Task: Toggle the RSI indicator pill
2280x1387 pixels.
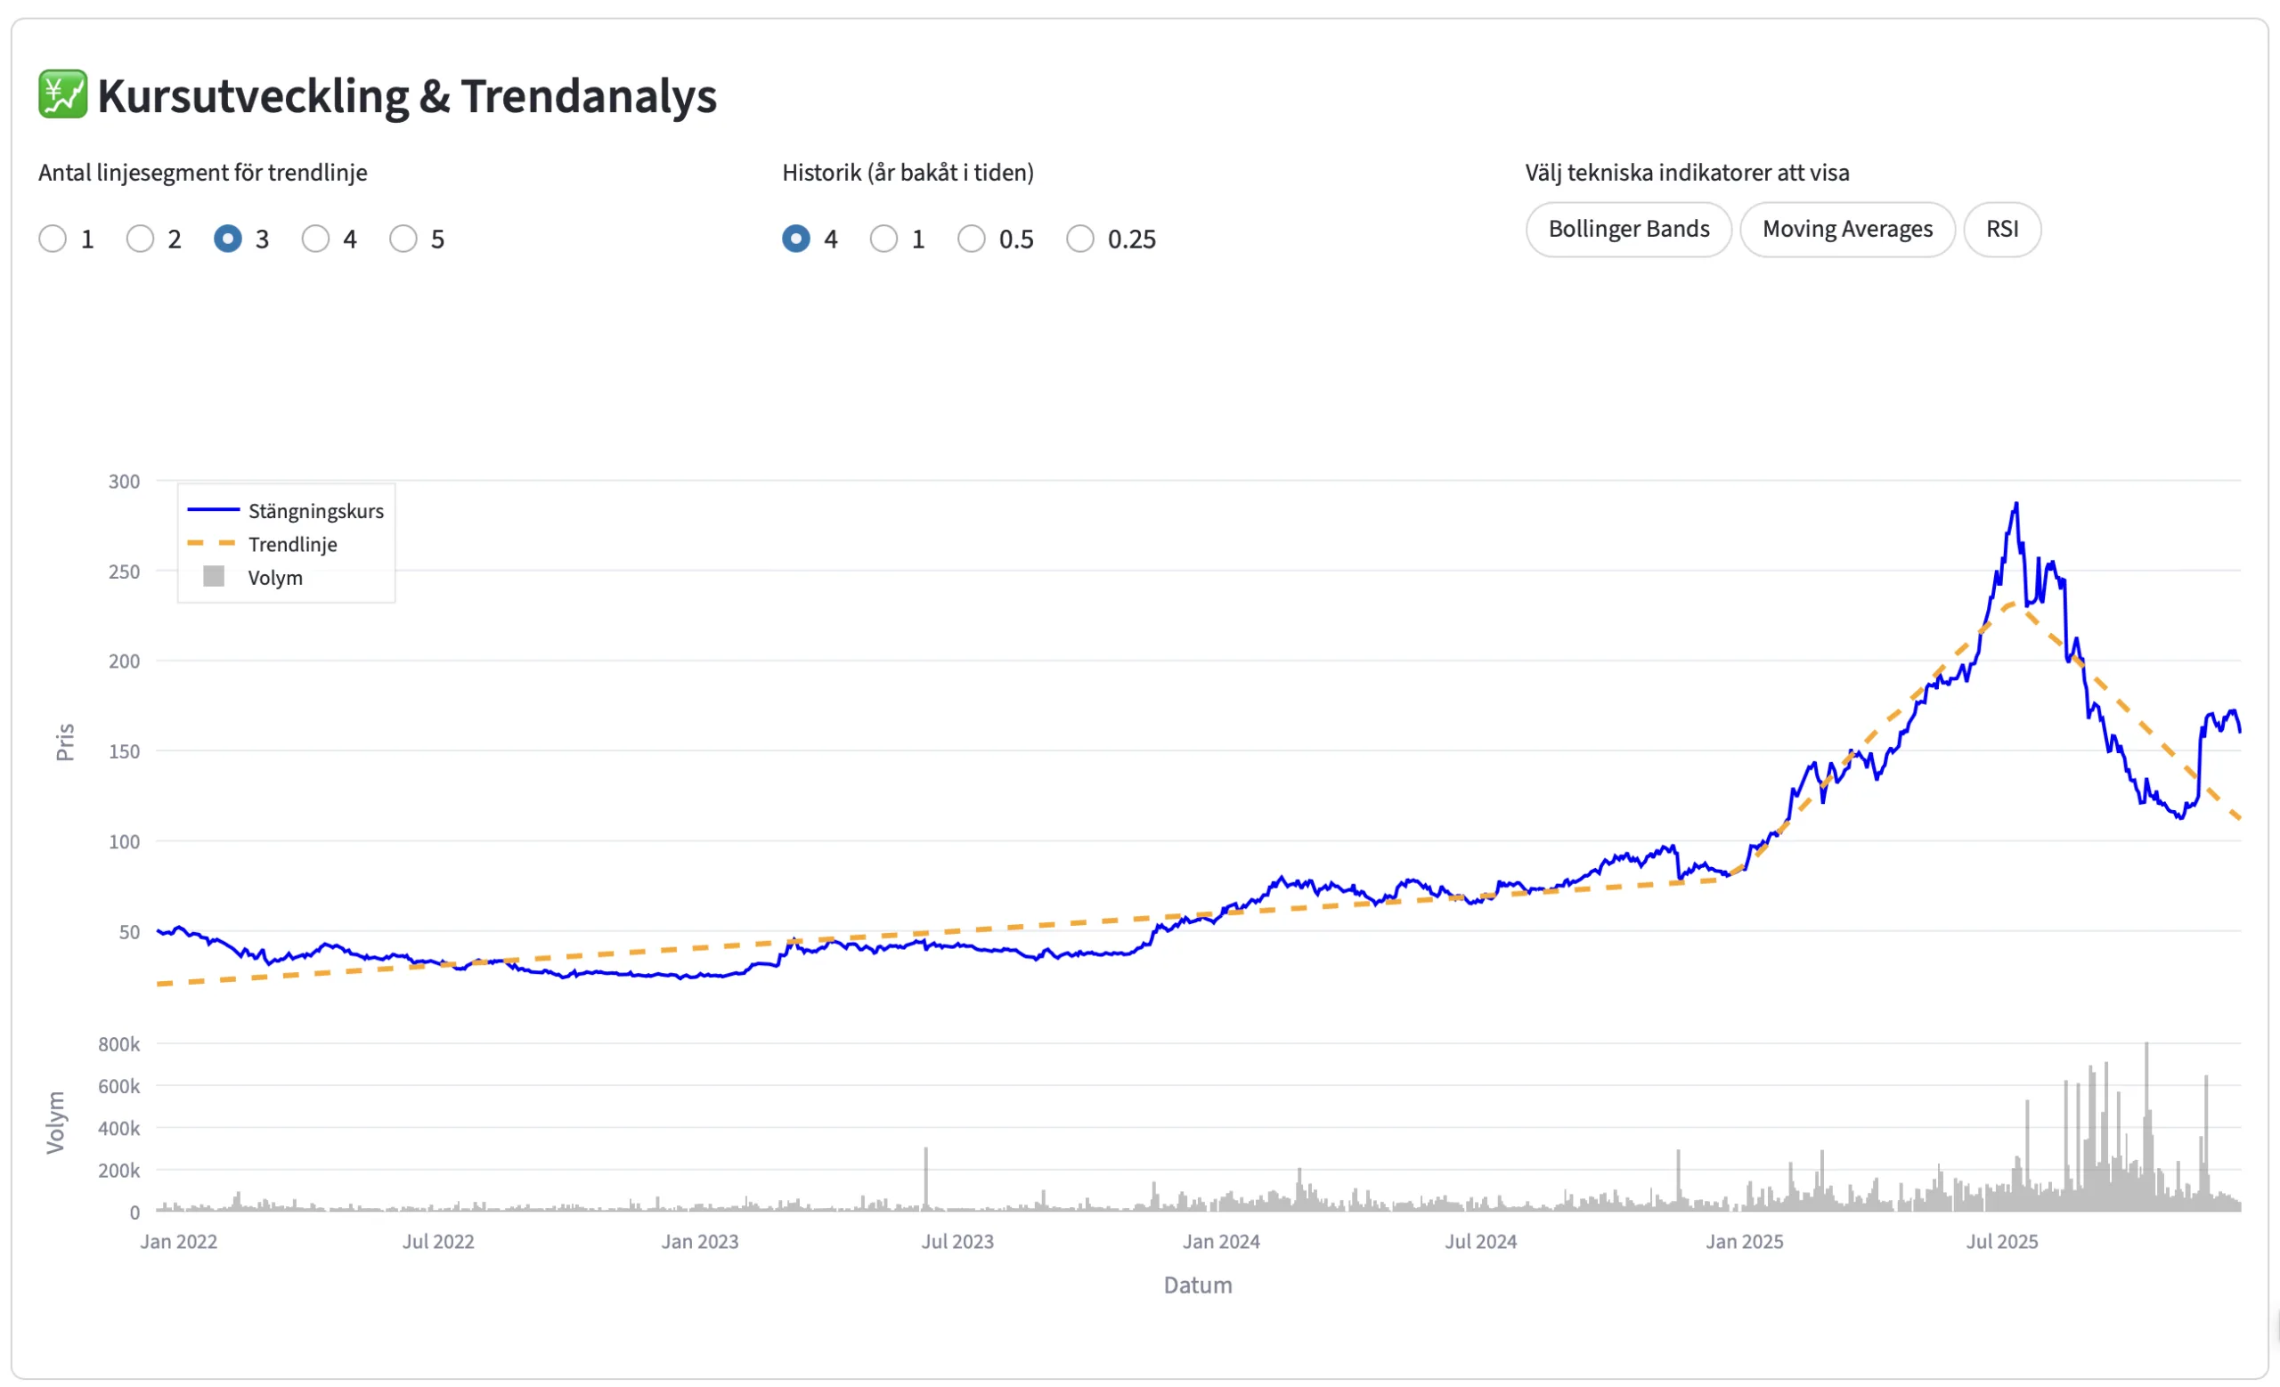Action: tap(2001, 230)
